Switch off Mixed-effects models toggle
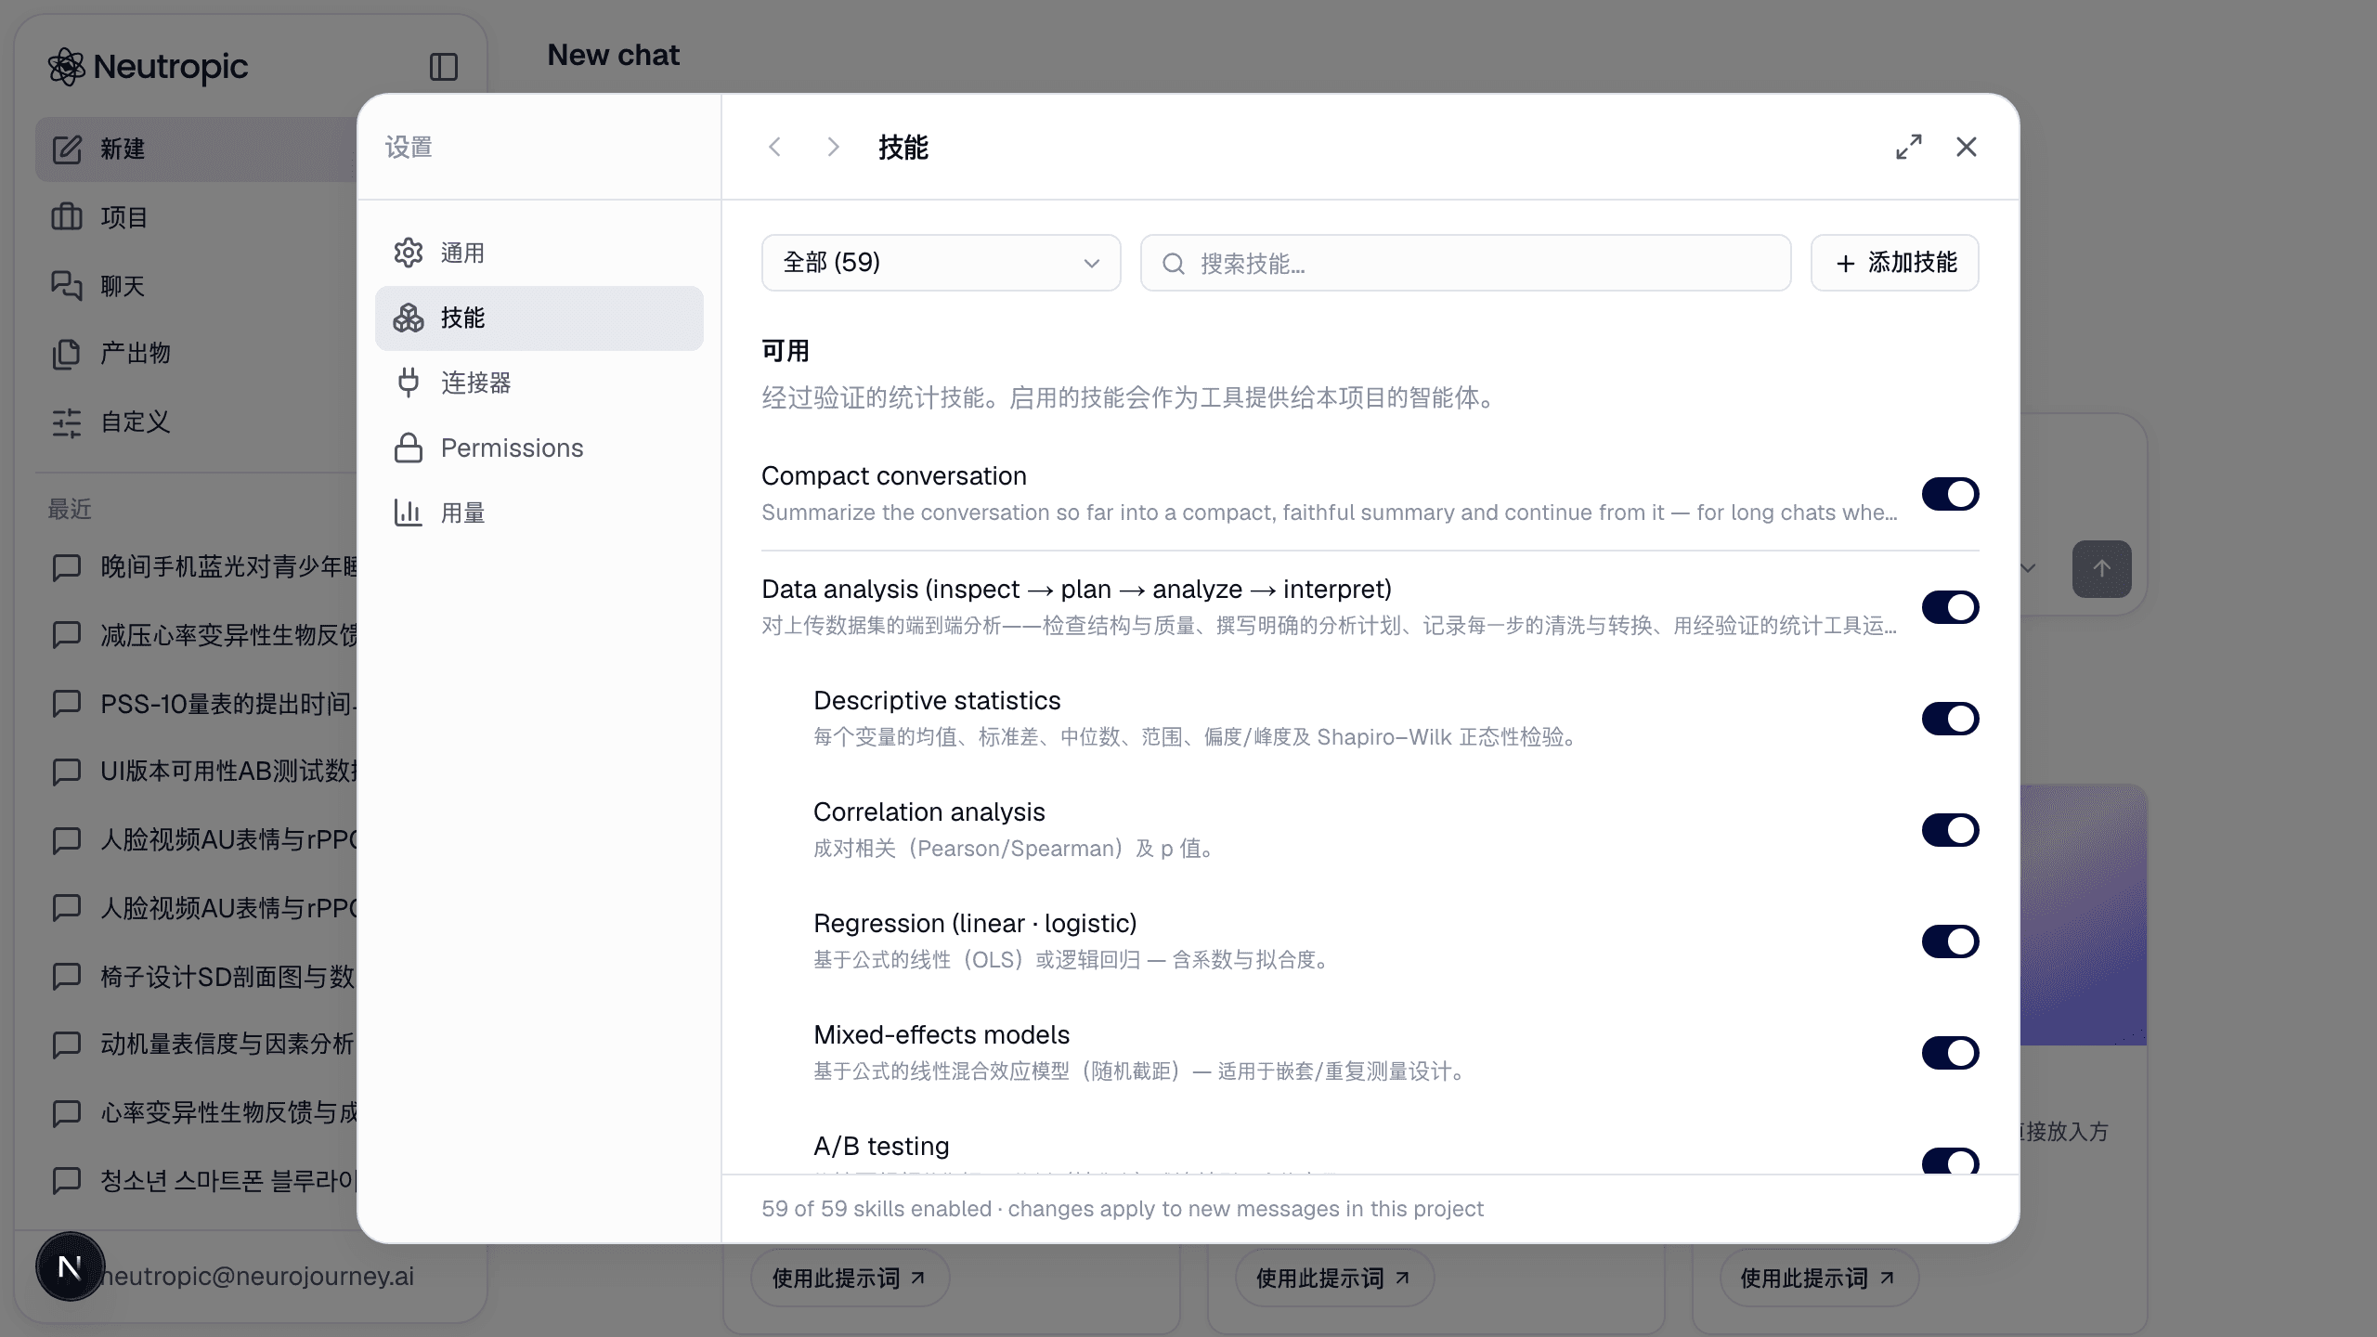 click(1951, 1053)
